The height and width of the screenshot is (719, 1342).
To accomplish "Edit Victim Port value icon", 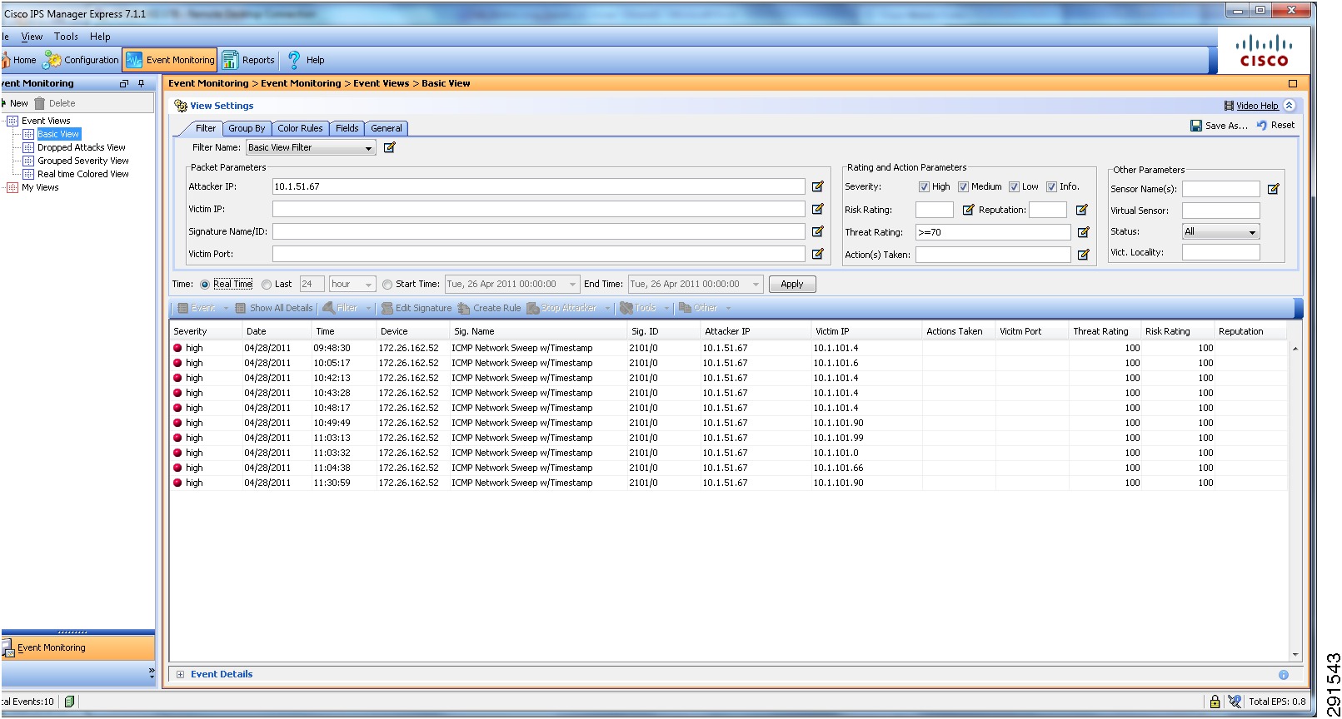I will [x=817, y=254].
